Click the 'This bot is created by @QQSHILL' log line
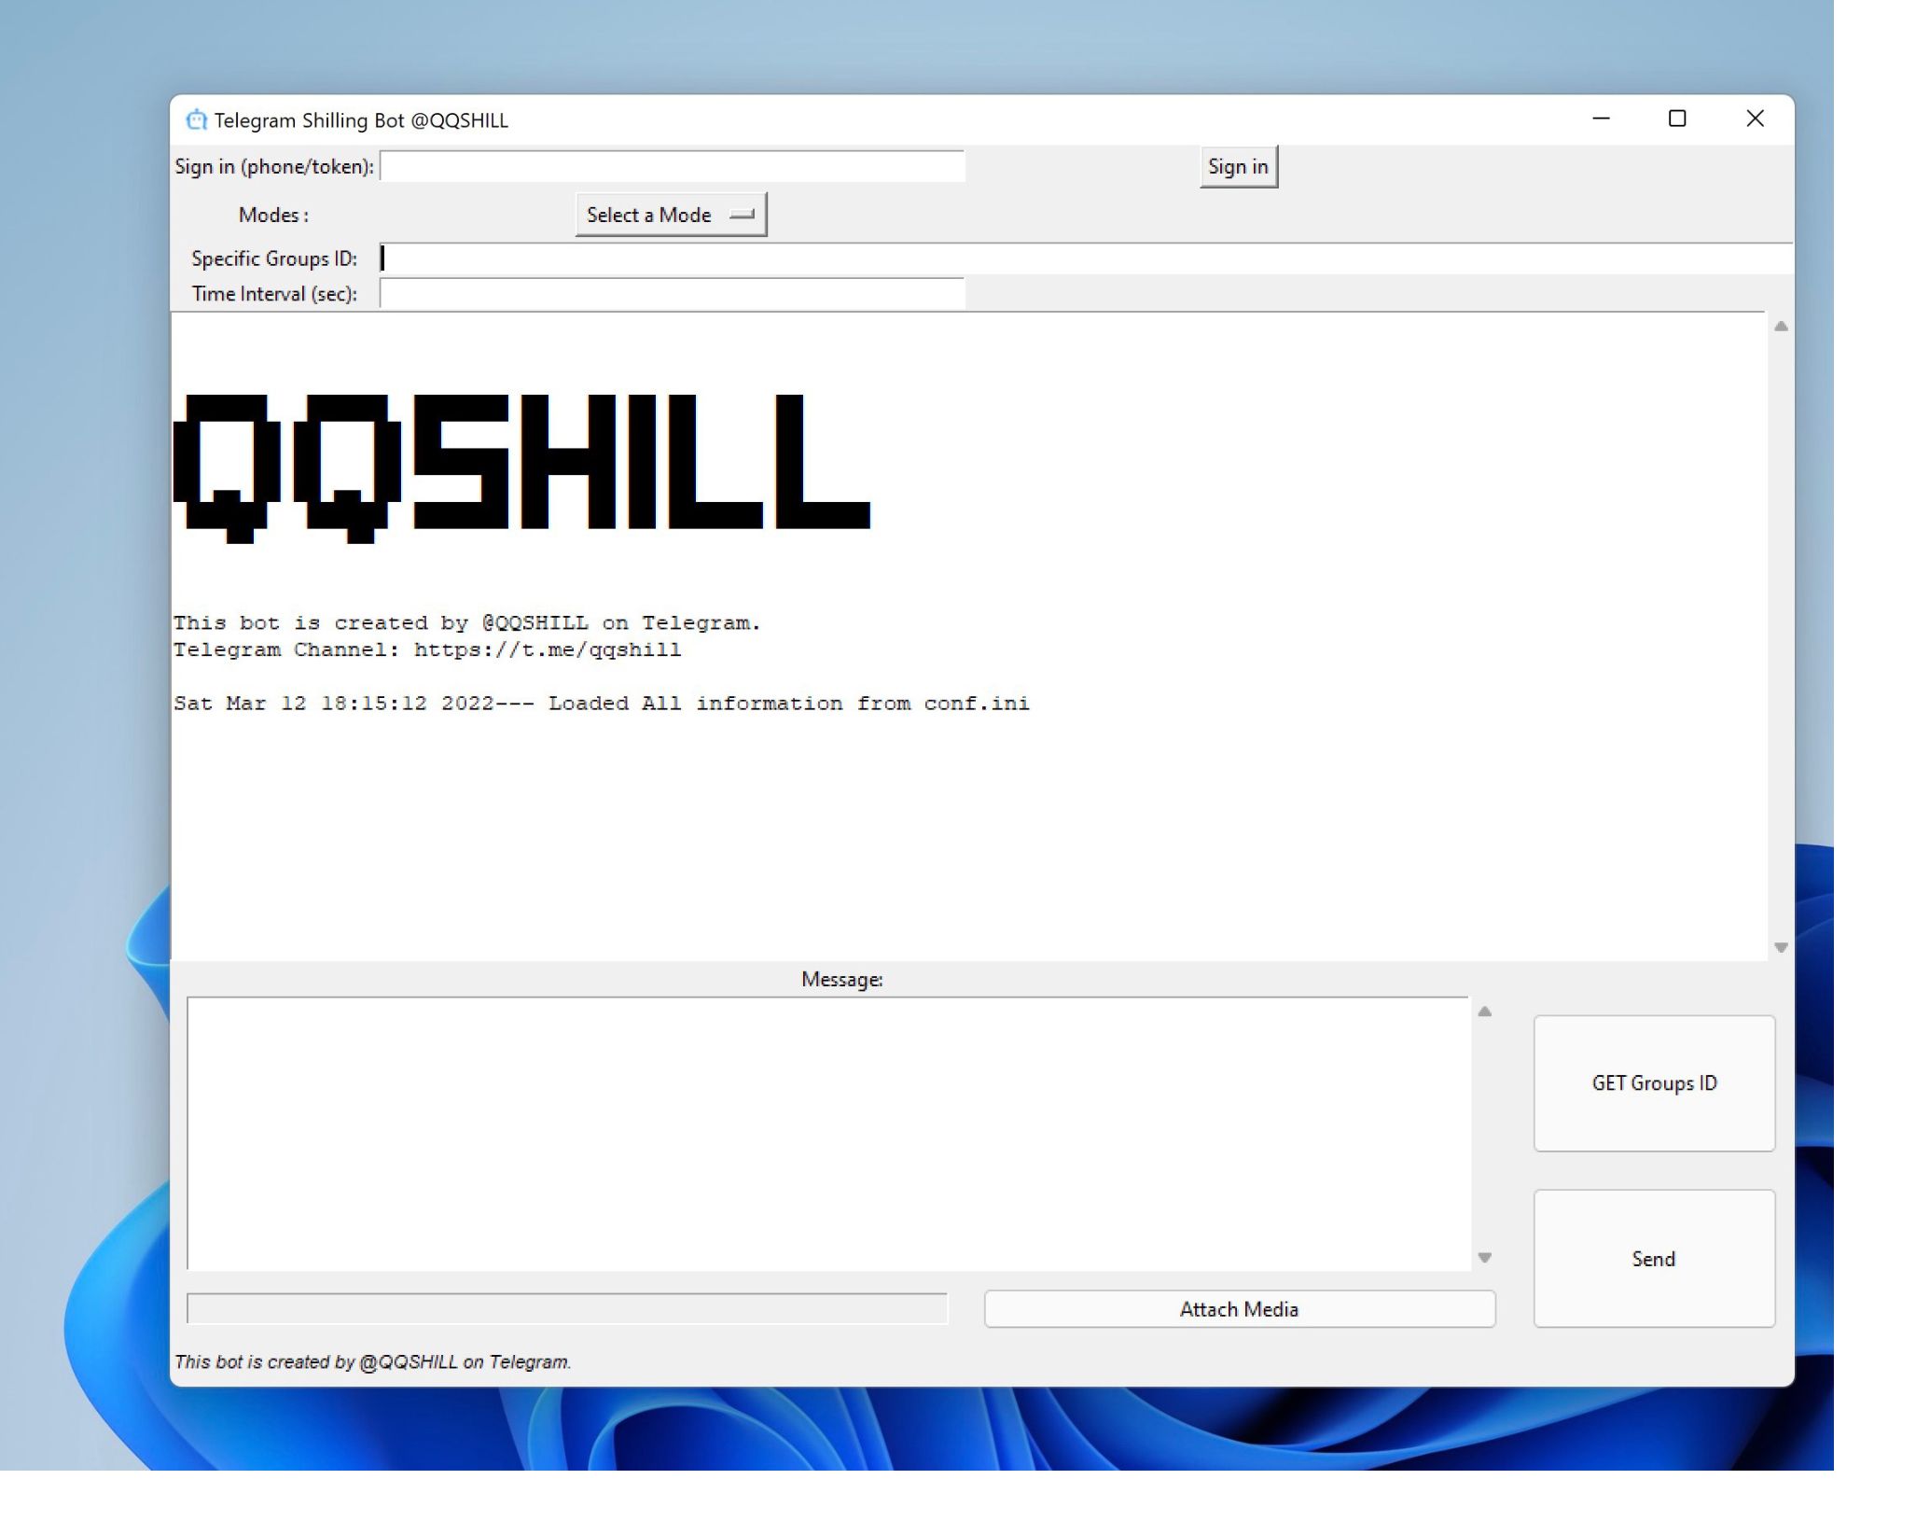Screen dimensions: 1930x1521 tap(467, 623)
